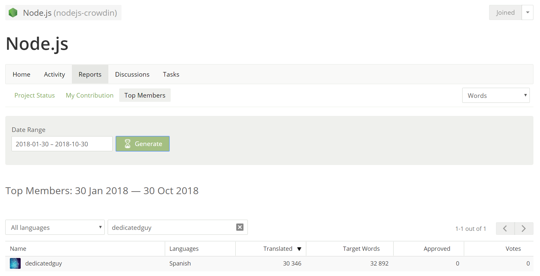The image size is (540, 276).
Task: Click the Generate report button
Action: tap(142, 144)
